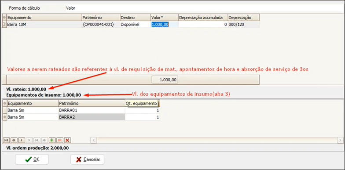The width and height of the screenshot is (345, 170).
Task: Click the OK button
Action: click(x=32, y=159)
